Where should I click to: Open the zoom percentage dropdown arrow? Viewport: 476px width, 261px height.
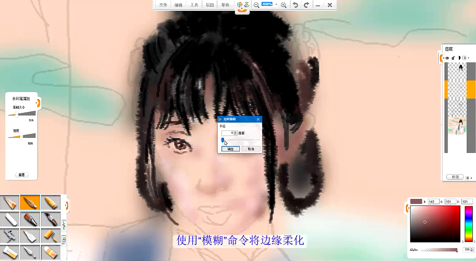click(276, 5)
